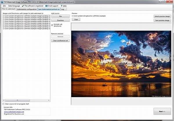
Task: Open the Save watermarked pictures as tab
Action: (x=49, y=9)
